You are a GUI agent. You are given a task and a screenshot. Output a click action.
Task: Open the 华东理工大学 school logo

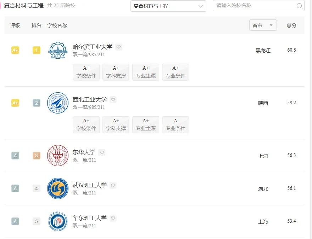(x=58, y=221)
